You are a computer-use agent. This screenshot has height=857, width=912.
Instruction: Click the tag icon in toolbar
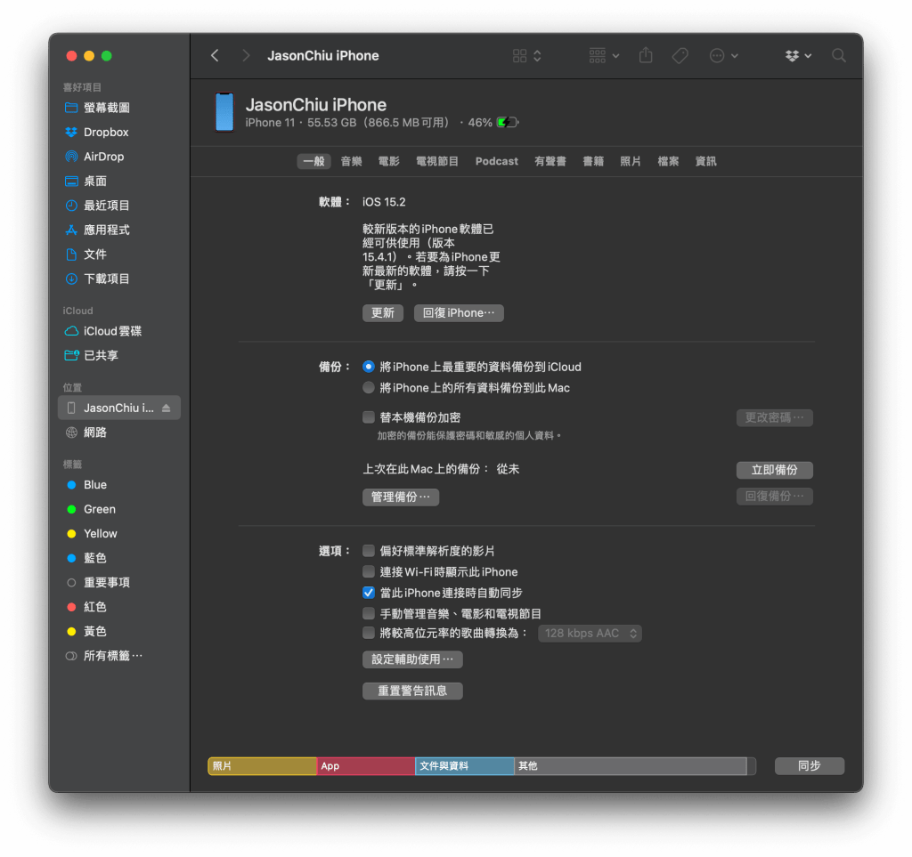(x=680, y=55)
